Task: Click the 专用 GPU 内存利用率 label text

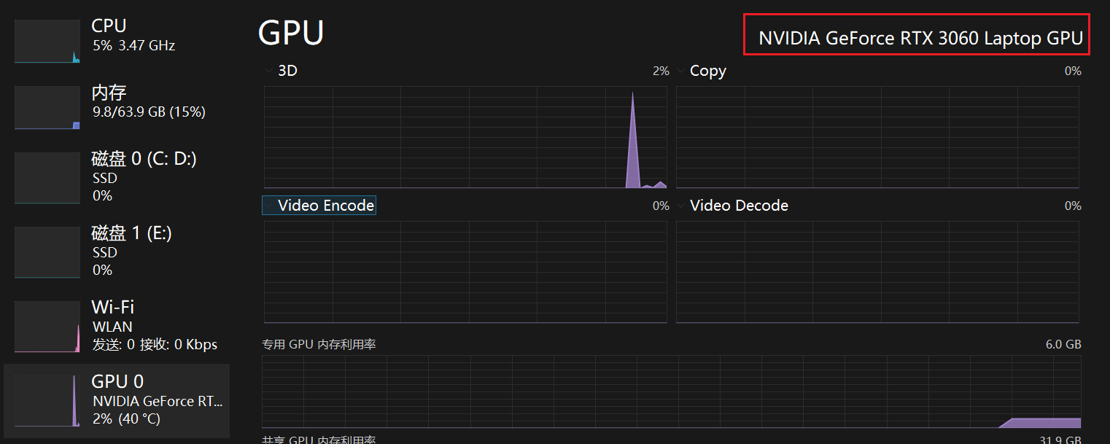Action: tap(319, 344)
